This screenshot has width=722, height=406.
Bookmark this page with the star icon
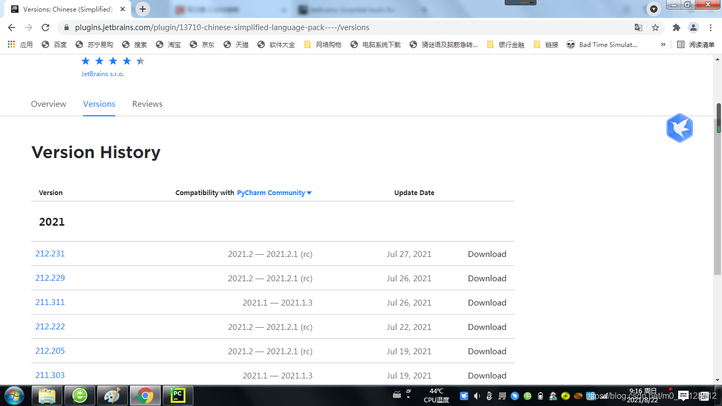pos(655,27)
